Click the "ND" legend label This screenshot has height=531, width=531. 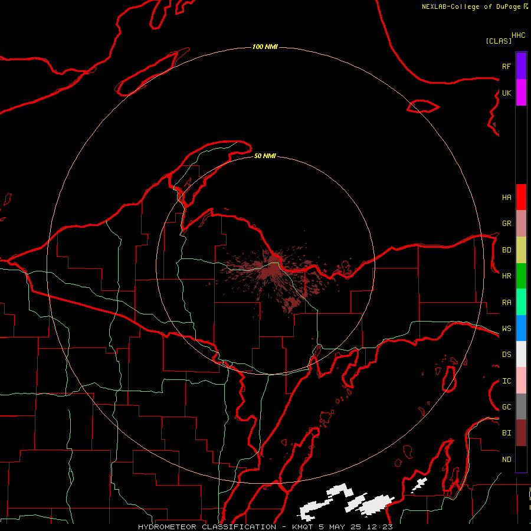(506, 460)
